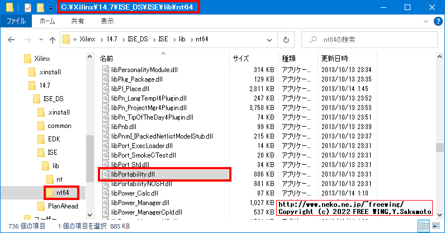
Task: Select libPortability.dll file icon
Action: point(106,174)
